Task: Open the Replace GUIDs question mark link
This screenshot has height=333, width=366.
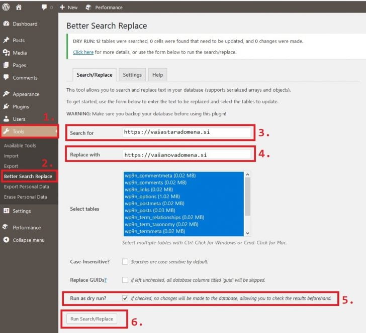Action: pos(105,280)
